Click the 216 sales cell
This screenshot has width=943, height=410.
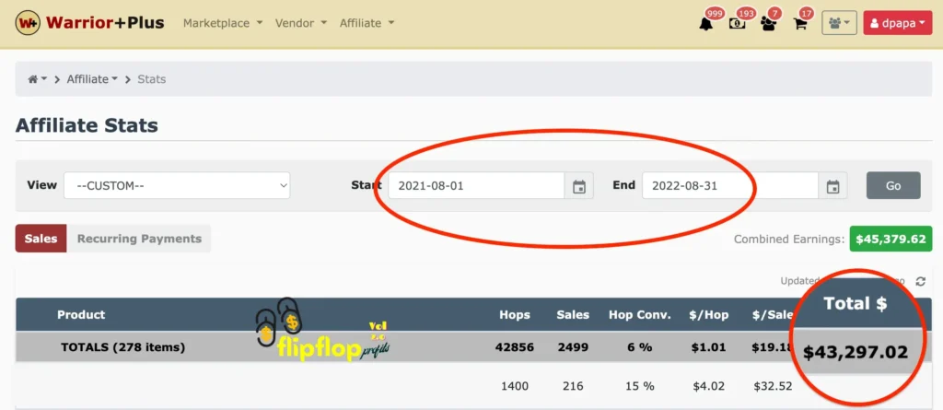(573, 386)
